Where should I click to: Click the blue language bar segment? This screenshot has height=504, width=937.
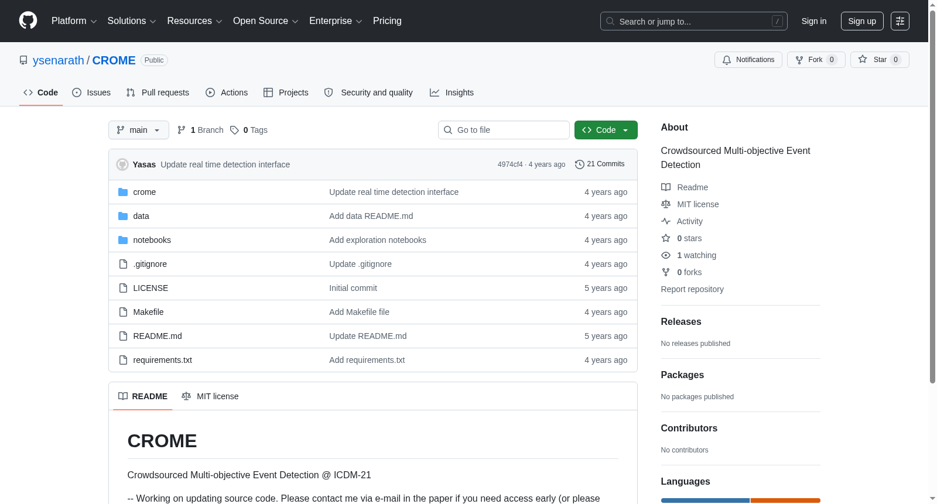pyautogui.click(x=705, y=500)
